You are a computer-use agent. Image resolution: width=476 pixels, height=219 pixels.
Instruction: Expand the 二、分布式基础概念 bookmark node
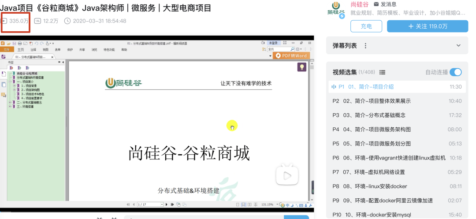click(10, 103)
